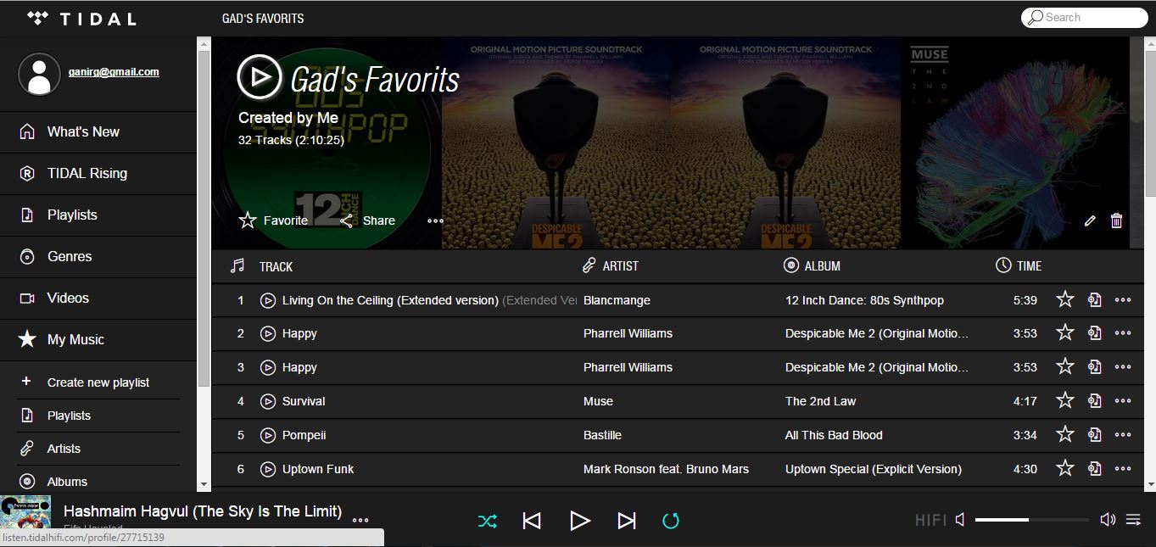Open more options for Survival
Image resolution: width=1156 pixels, height=547 pixels.
[1123, 401]
